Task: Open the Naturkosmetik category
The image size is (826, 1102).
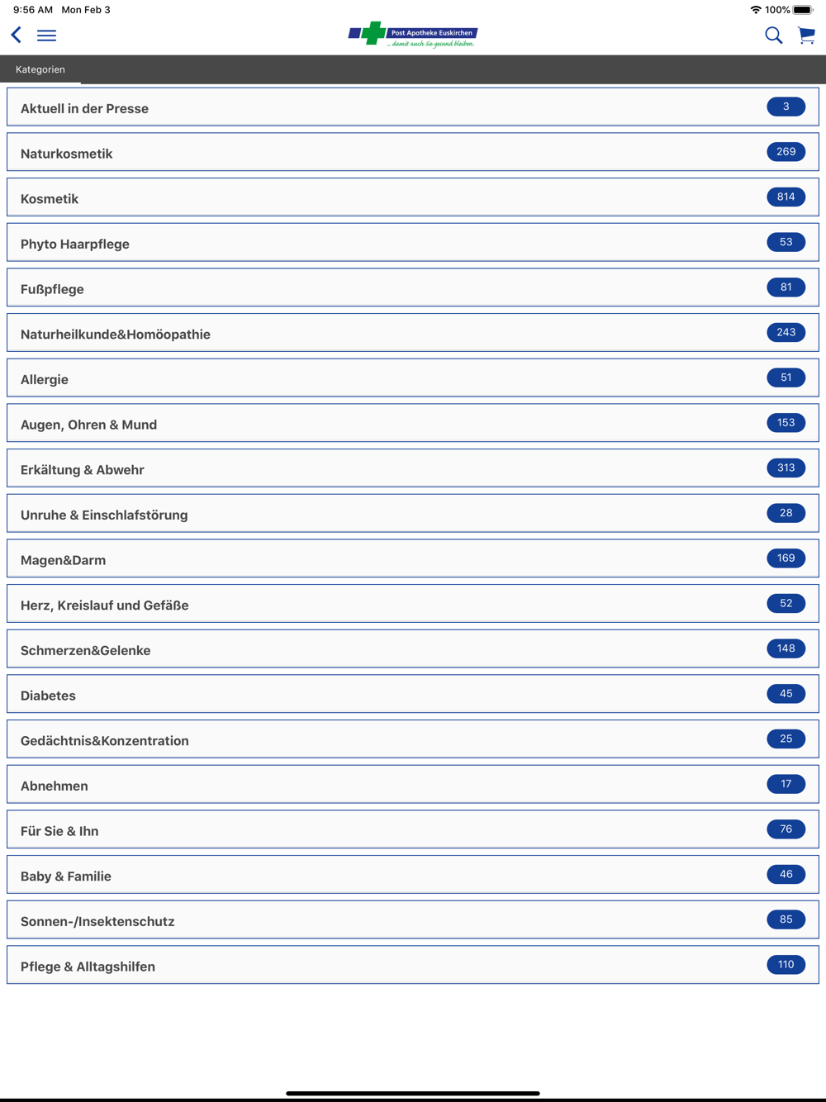Action: (x=413, y=153)
